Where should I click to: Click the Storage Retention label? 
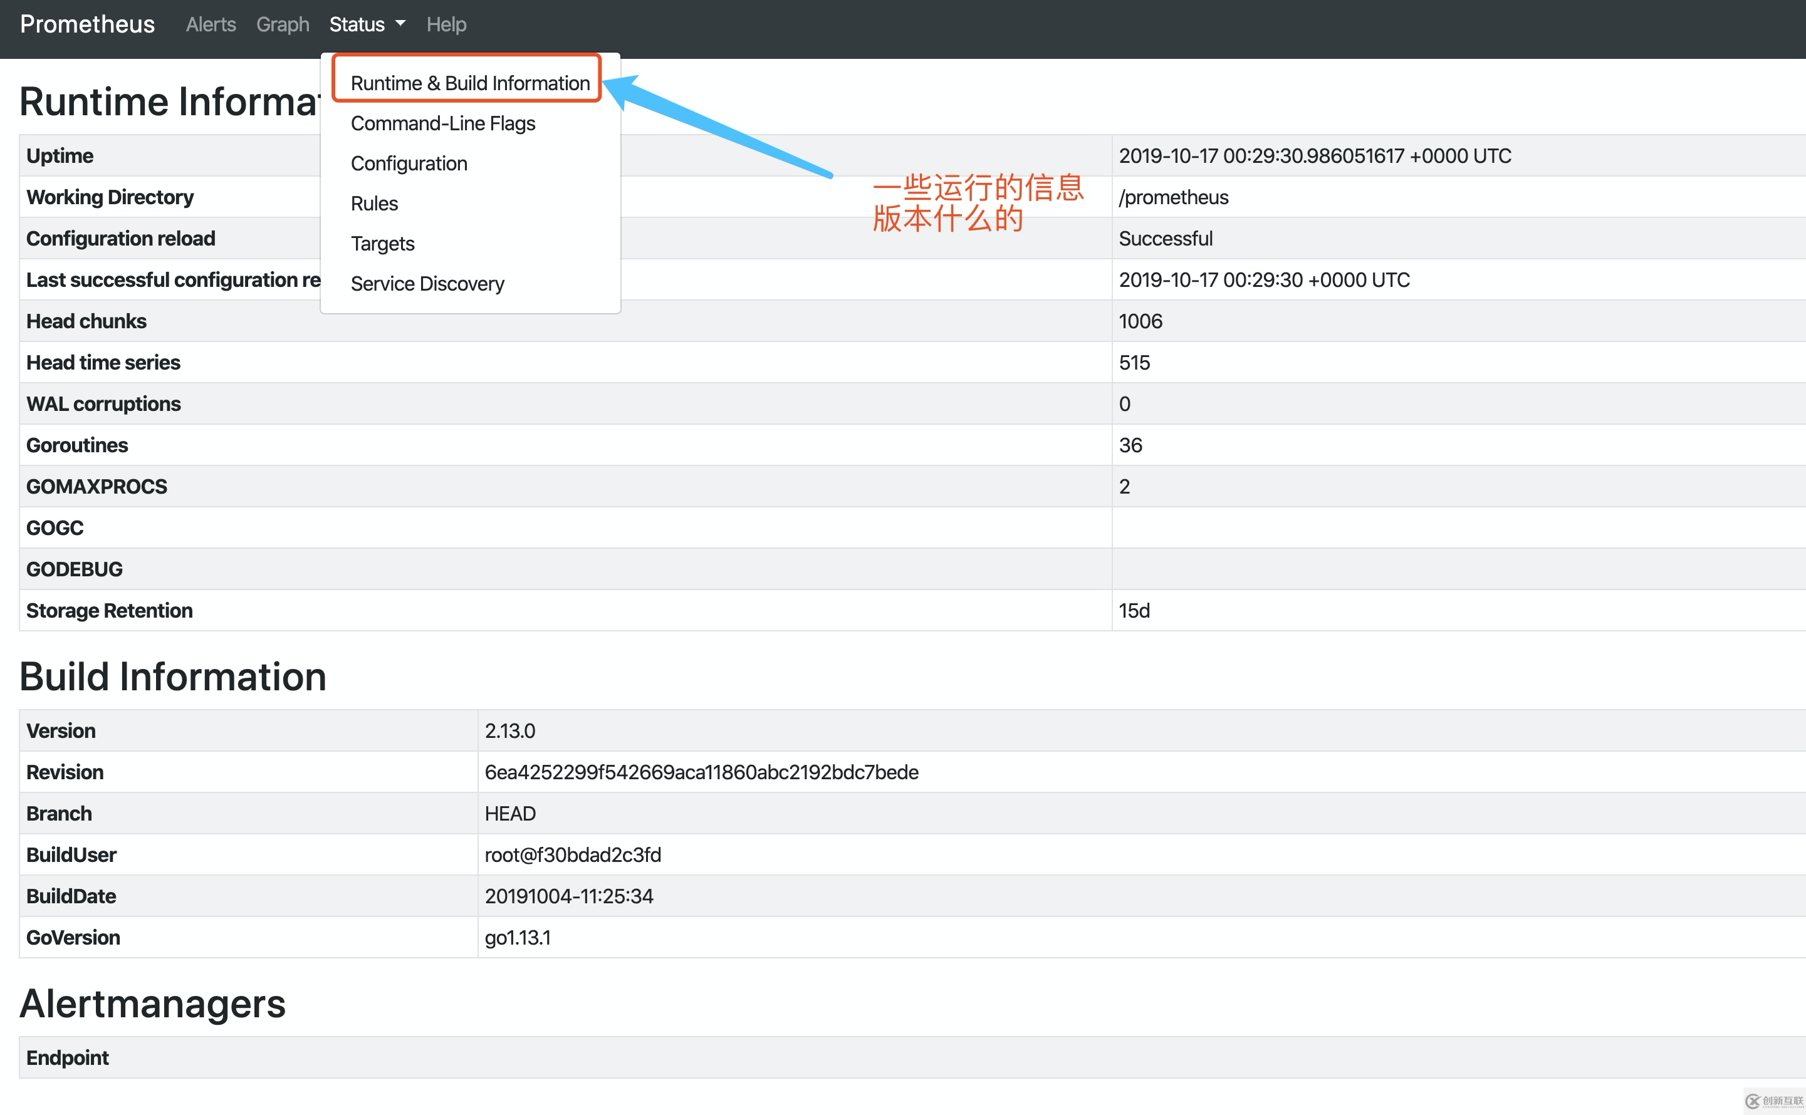click(x=109, y=610)
